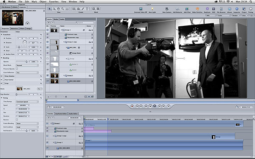
Task: Toggle loop playback in transport
Action: coord(155,106)
